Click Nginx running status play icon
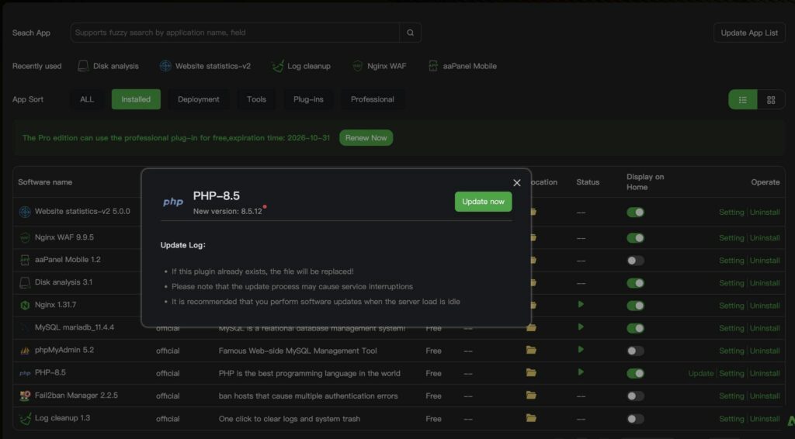Viewport: 795px width, 439px height. point(581,304)
